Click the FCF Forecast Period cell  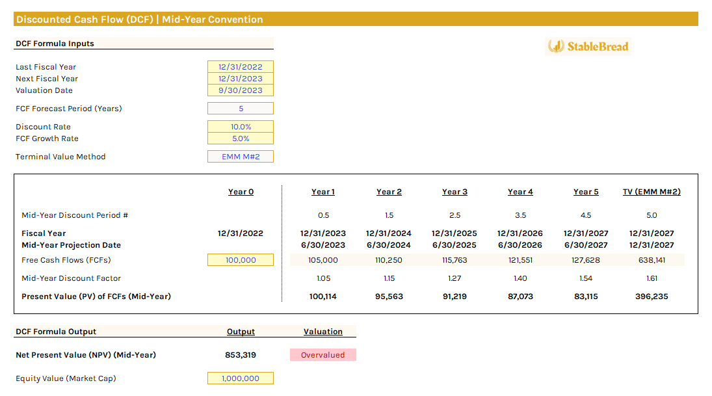(241, 108)
